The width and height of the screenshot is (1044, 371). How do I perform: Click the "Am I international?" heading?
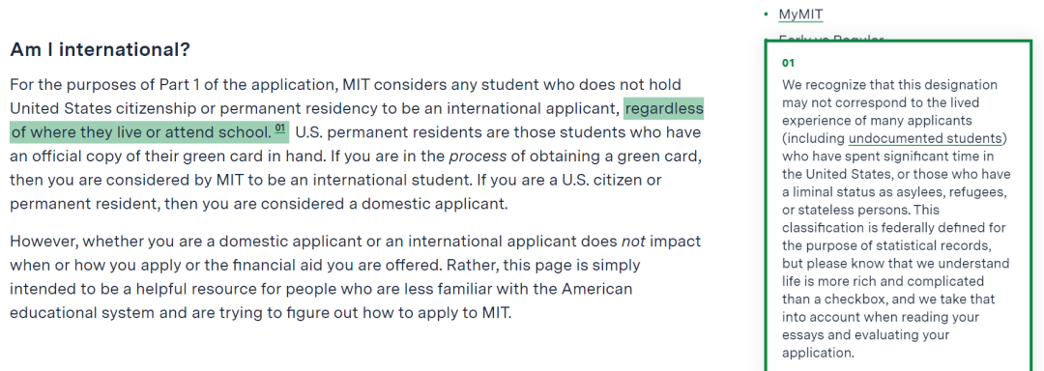tap(101, 50)
